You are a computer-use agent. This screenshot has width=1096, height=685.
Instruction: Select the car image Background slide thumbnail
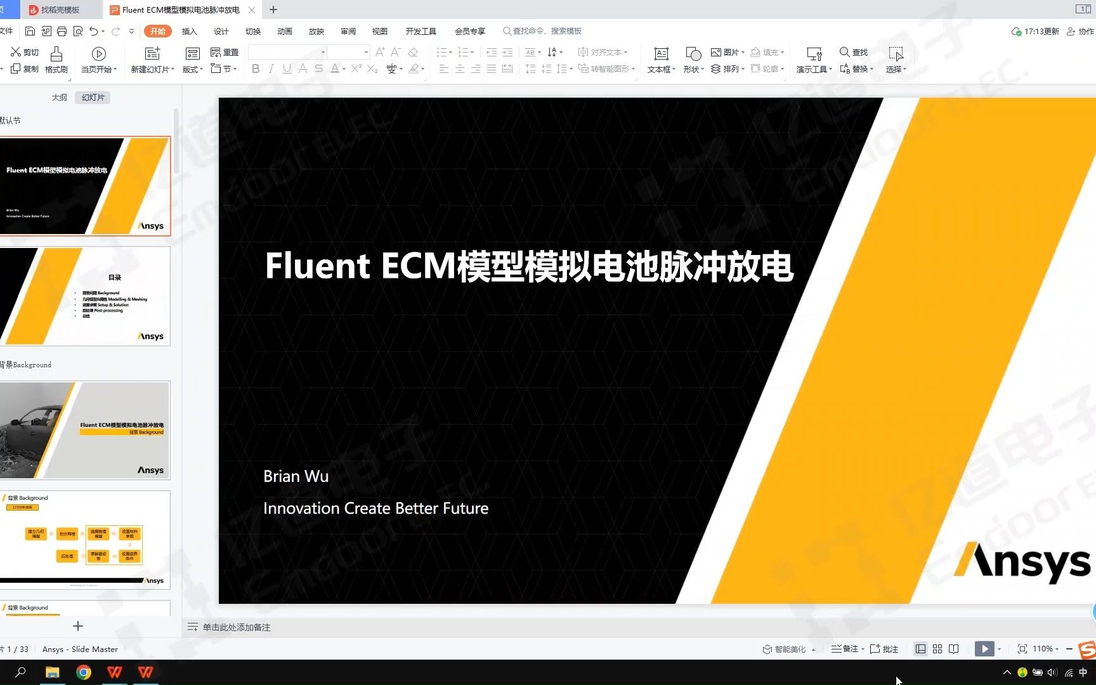pyautogui.click(x=85, y=430)
